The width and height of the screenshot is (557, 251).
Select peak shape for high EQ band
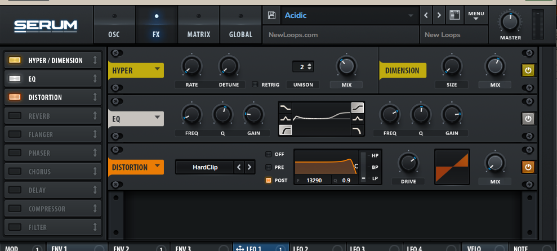[x=358, y=119]
